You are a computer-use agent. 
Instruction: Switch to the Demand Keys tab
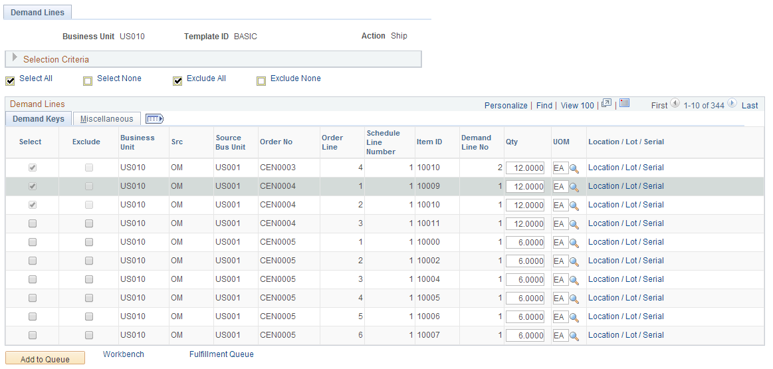(39, 119)
